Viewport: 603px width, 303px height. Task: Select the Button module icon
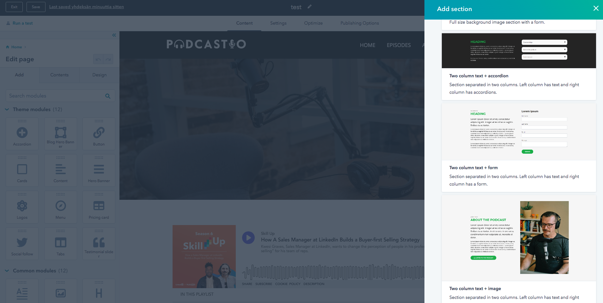pos(99,133)
